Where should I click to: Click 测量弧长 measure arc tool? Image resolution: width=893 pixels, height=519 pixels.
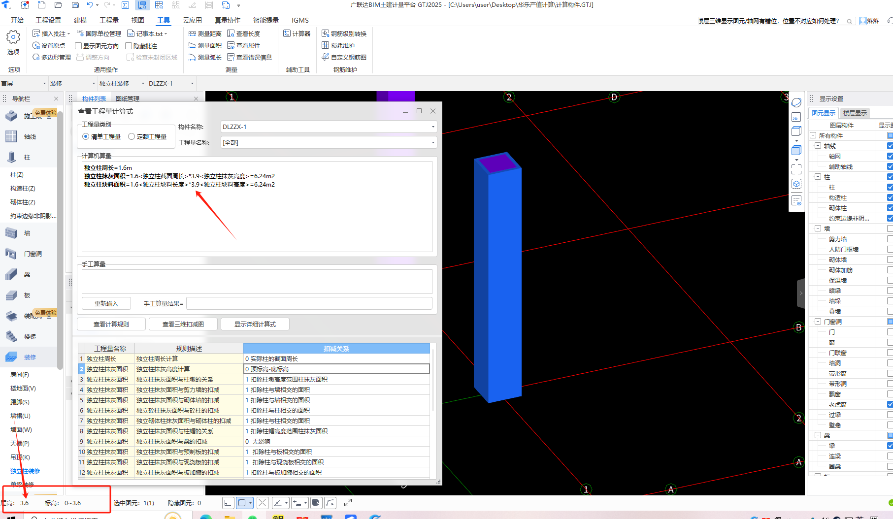[205, 57]
